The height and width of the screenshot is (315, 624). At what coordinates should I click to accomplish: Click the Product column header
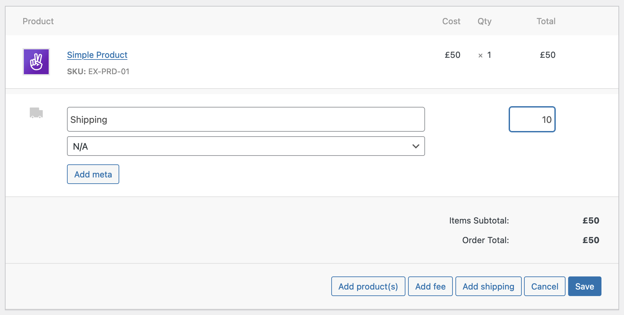click(38, 21)
